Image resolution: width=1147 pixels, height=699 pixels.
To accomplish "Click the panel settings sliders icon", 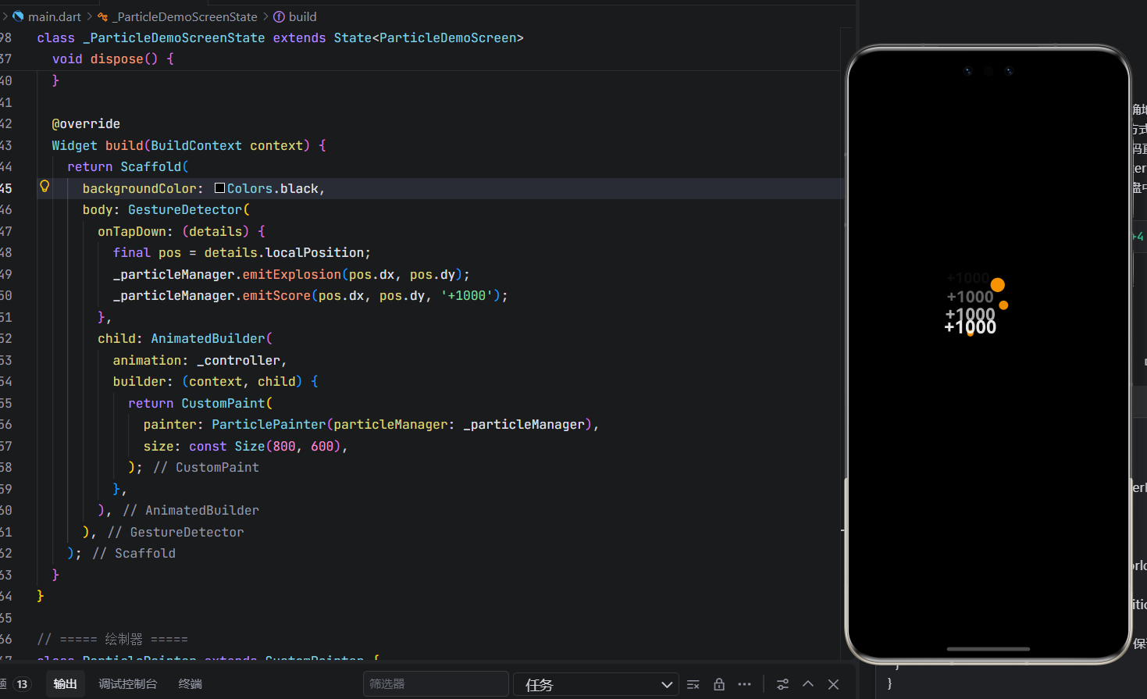I will click(782, 684).
